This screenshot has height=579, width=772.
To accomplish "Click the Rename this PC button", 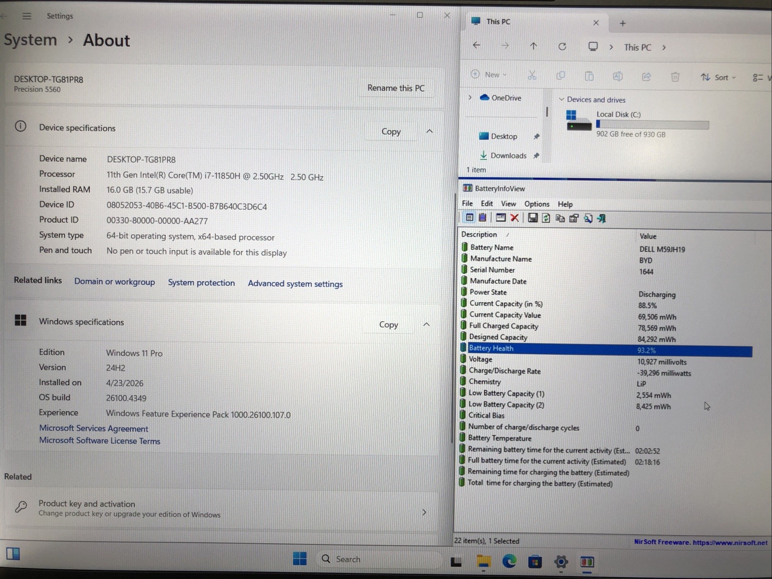I will point(396,88).
